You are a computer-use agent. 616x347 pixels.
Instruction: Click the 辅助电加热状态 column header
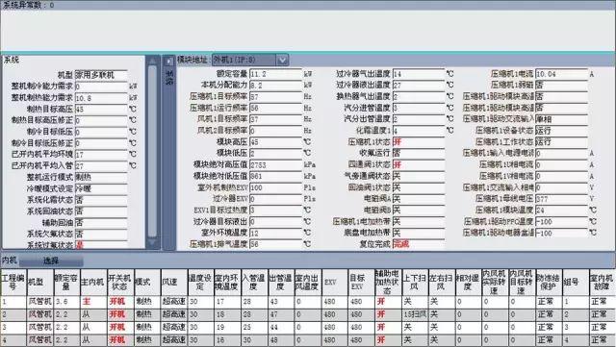coord(387,283)
